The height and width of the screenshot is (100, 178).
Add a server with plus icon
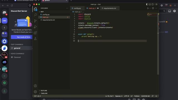[4, 76]
